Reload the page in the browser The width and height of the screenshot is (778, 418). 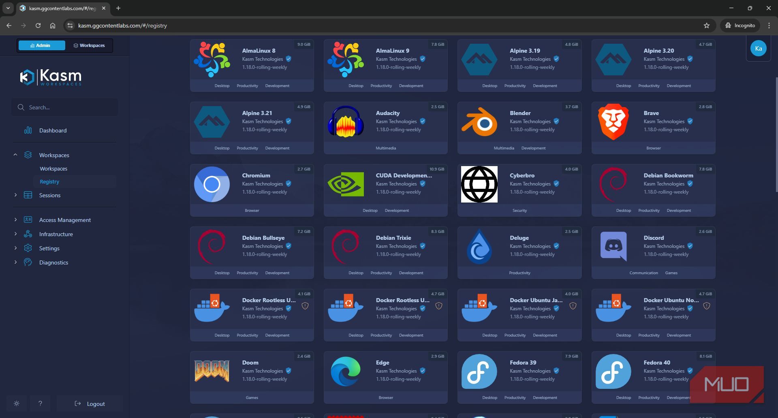[x=38, y=26]
